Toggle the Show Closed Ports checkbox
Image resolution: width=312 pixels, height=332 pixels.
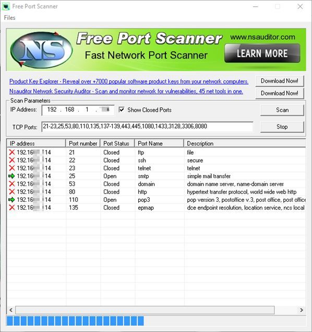pos(122,110)
